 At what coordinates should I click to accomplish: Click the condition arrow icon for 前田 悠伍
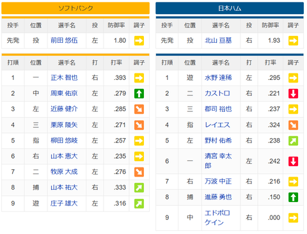click(139, 40)
